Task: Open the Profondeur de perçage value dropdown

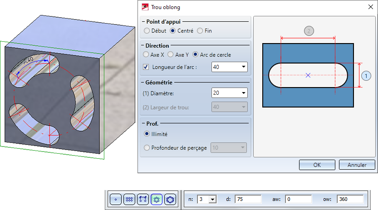Action: 243,147
